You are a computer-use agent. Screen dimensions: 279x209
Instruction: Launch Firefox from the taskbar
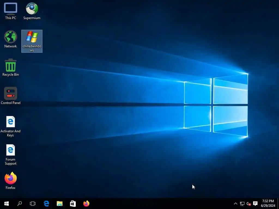click(x=86, y=204)
